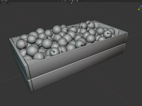142x106 pixels.
Task: Toggle proportional editing in header
Action: [x=77, y=1]
